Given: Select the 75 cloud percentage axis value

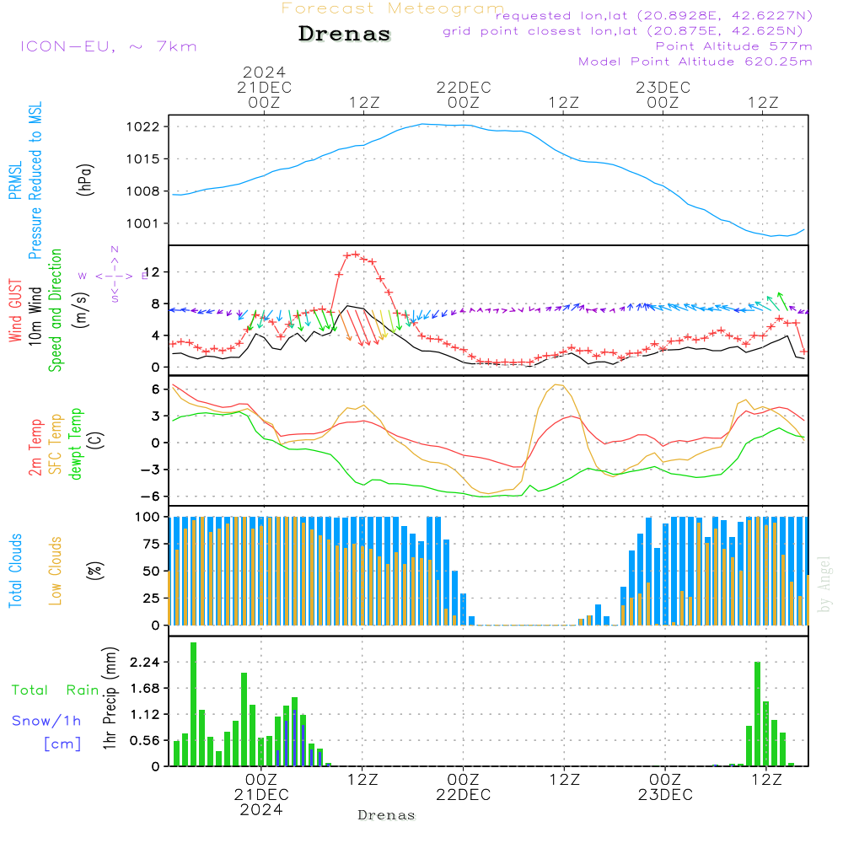Looking at the screenshot, I should tap(152, 544).
